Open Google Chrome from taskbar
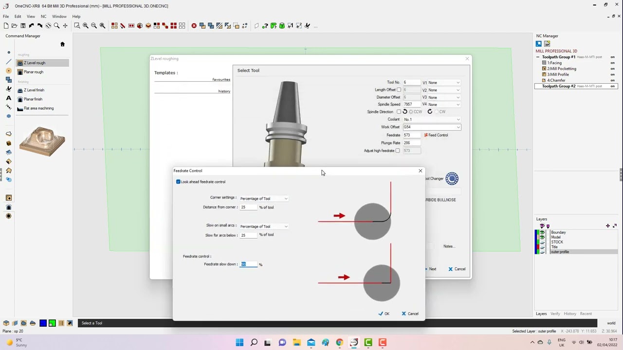The image size is (623, 350). (339, 342)
